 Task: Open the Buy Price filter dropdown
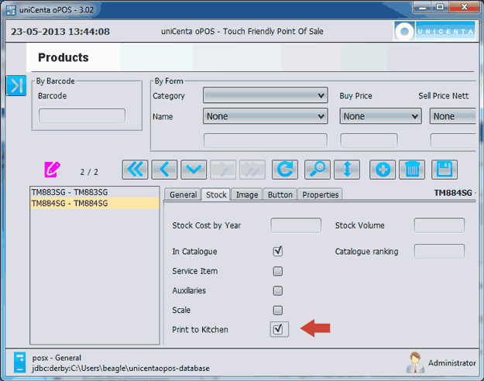380,116
